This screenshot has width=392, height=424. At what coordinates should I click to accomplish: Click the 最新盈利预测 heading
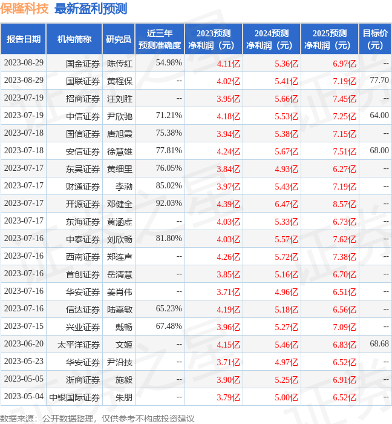[91, 8]
